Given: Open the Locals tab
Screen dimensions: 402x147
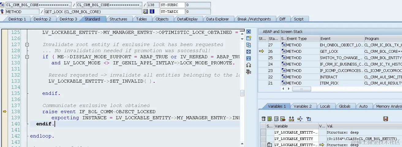Looking at the screenshot, I should click(x=325, y=106).
